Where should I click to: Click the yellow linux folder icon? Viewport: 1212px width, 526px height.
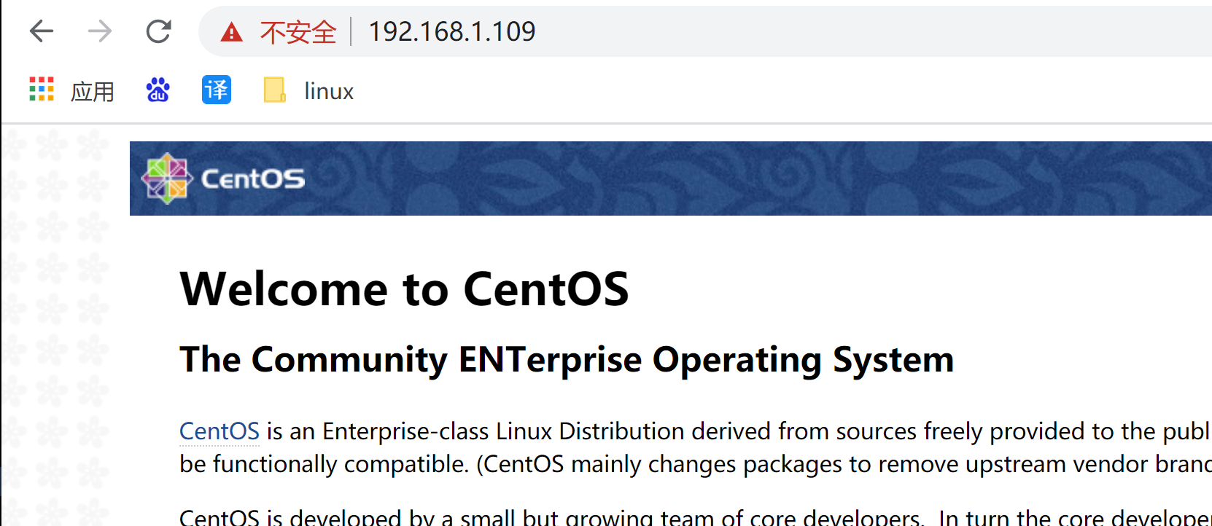(x=274, y=90)
